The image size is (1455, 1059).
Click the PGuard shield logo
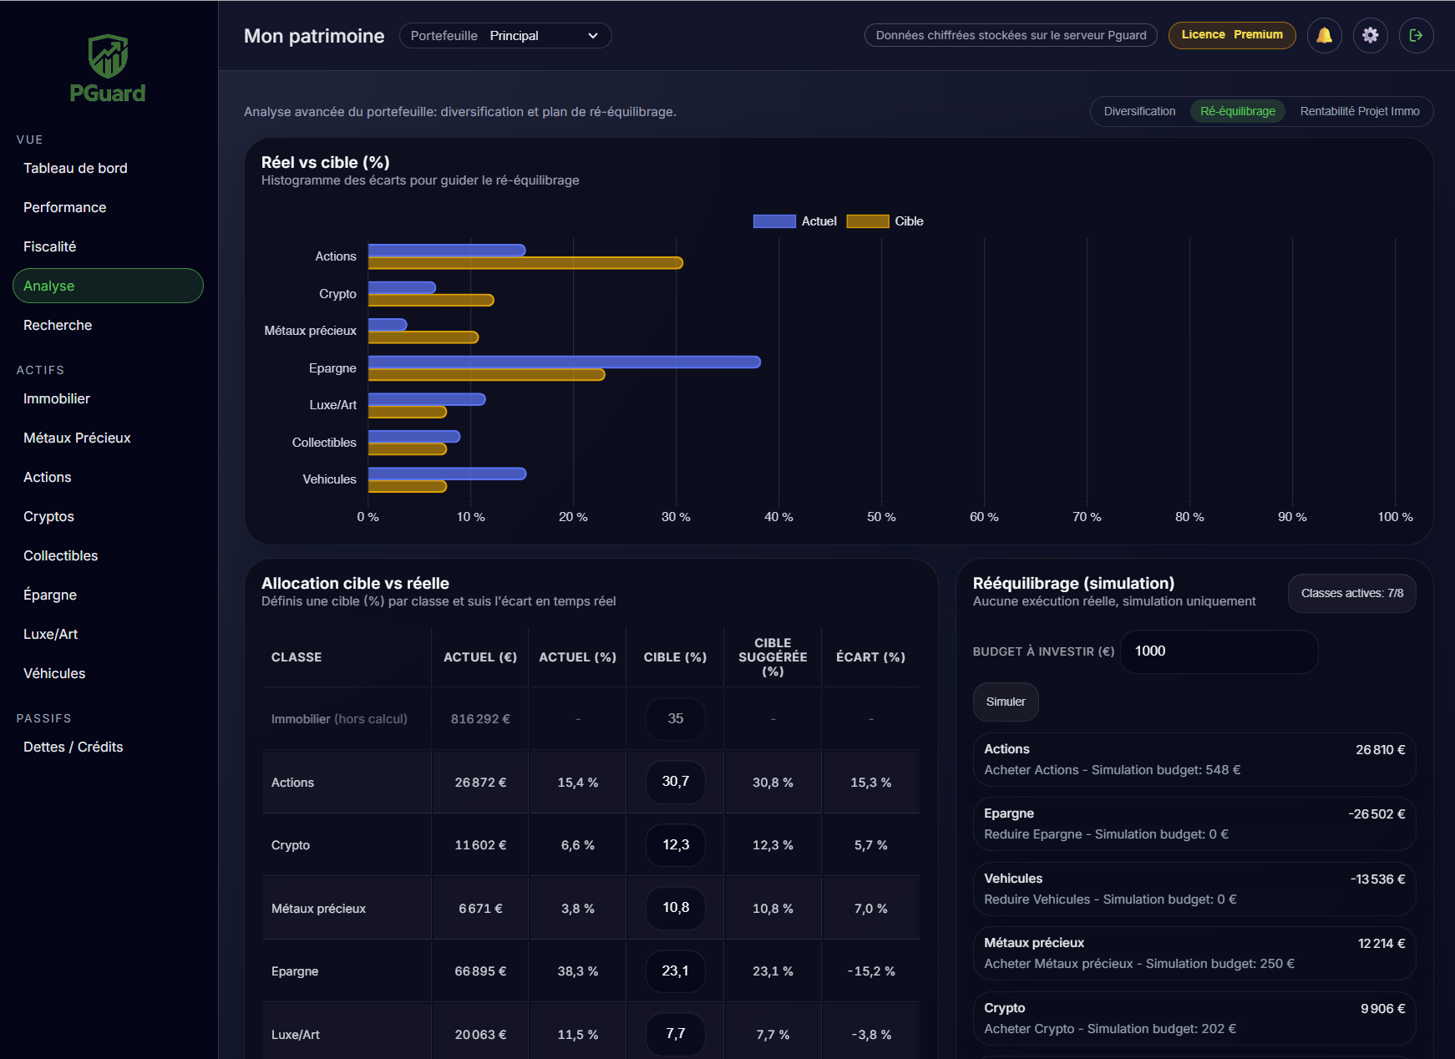[108, 57]
